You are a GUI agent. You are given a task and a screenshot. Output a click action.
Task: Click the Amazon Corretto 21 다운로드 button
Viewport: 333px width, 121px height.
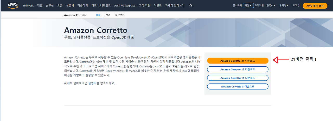[238, 61]
